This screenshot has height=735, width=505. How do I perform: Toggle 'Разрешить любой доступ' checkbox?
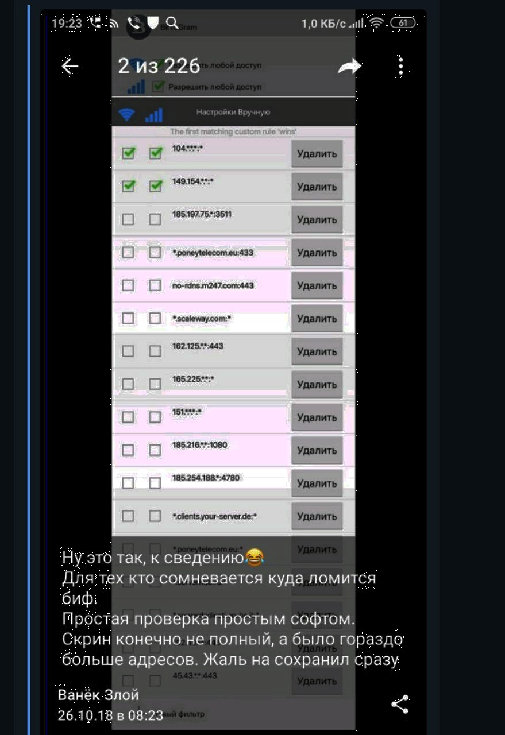tap(159, 87)
